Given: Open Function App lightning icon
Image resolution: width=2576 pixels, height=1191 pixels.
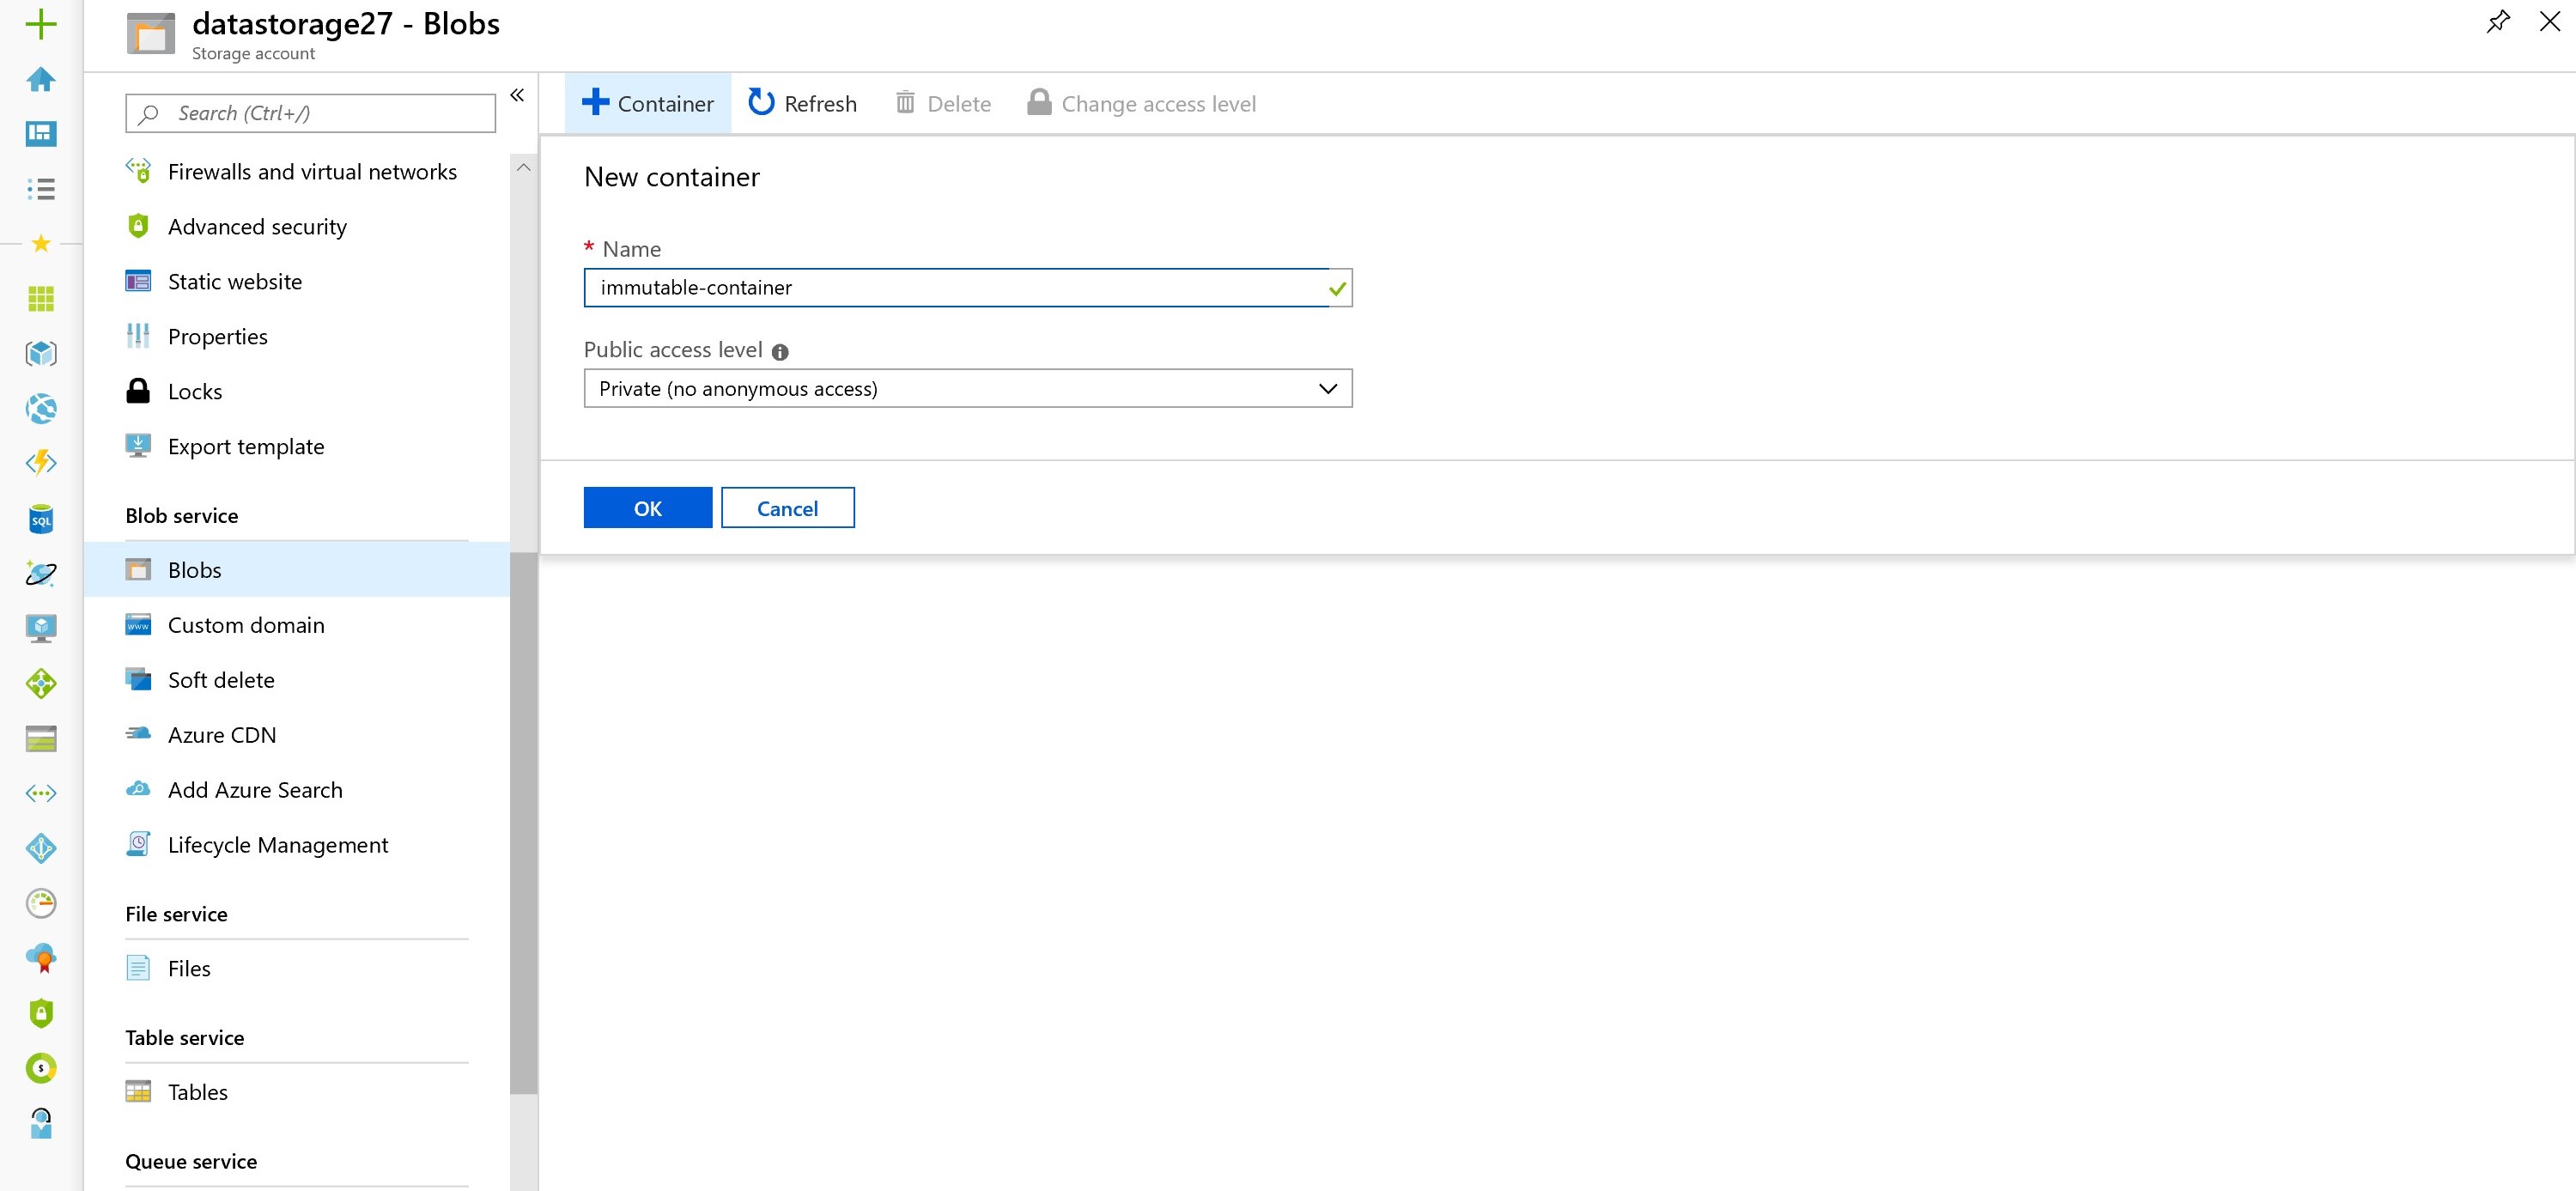Looking at the screenshot, I should [40, 463].
